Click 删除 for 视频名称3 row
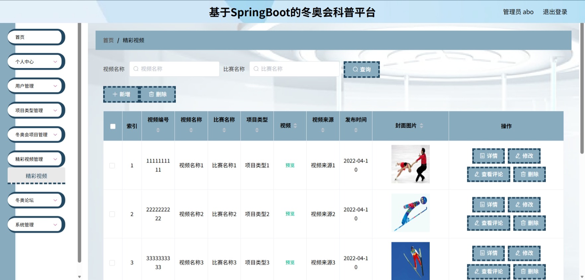585x280 pixels. click(x=530, y=271)
